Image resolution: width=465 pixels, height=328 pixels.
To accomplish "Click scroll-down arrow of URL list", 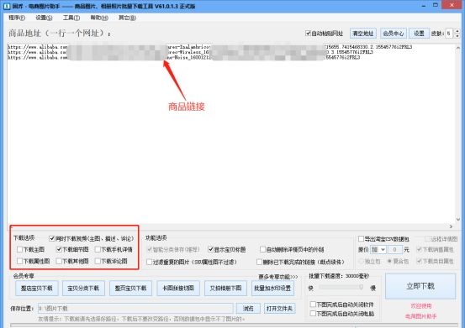I will pyautogui.click(x=458, y=219).
